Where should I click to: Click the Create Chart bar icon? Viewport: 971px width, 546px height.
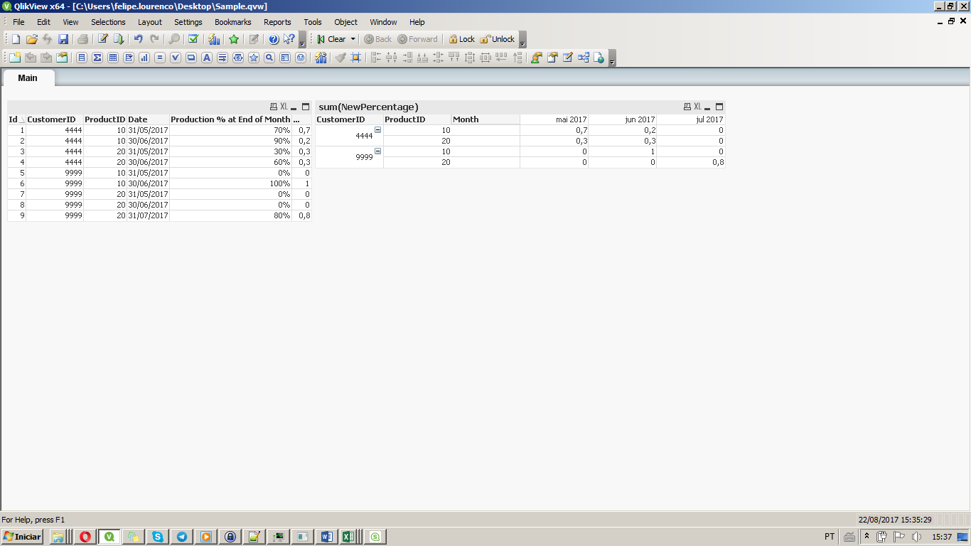144,58
